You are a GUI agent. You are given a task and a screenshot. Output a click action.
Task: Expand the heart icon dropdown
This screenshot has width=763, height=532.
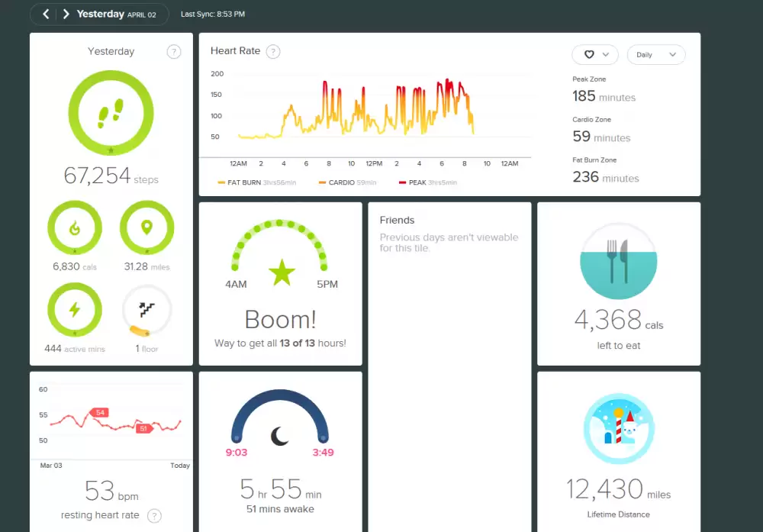pos(595,55)
